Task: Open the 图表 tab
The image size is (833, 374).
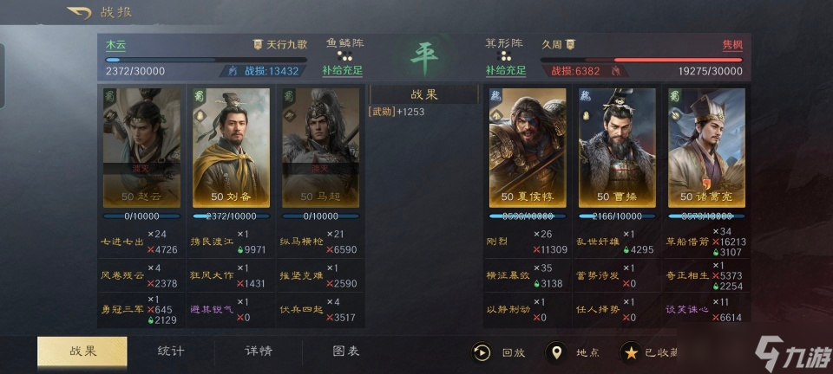Action: tap(346, 351)
